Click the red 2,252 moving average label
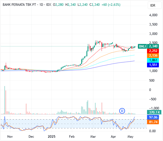Viewport: 163px width, 141px height. [x=153, y=51]
